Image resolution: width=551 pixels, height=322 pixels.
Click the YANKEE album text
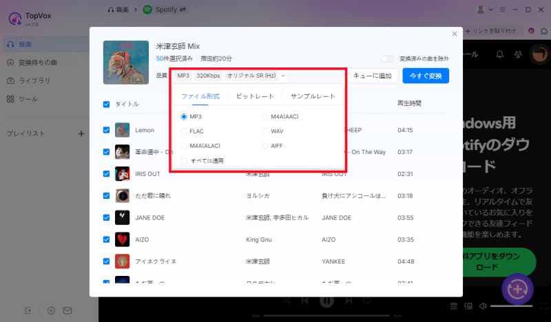(x=333, y=261)
